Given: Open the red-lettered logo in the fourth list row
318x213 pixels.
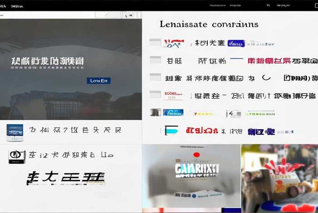Looking at the screenshot, I should (x=174, y=95).
